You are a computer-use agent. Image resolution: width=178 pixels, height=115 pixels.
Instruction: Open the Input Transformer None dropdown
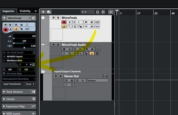[30, 84]
